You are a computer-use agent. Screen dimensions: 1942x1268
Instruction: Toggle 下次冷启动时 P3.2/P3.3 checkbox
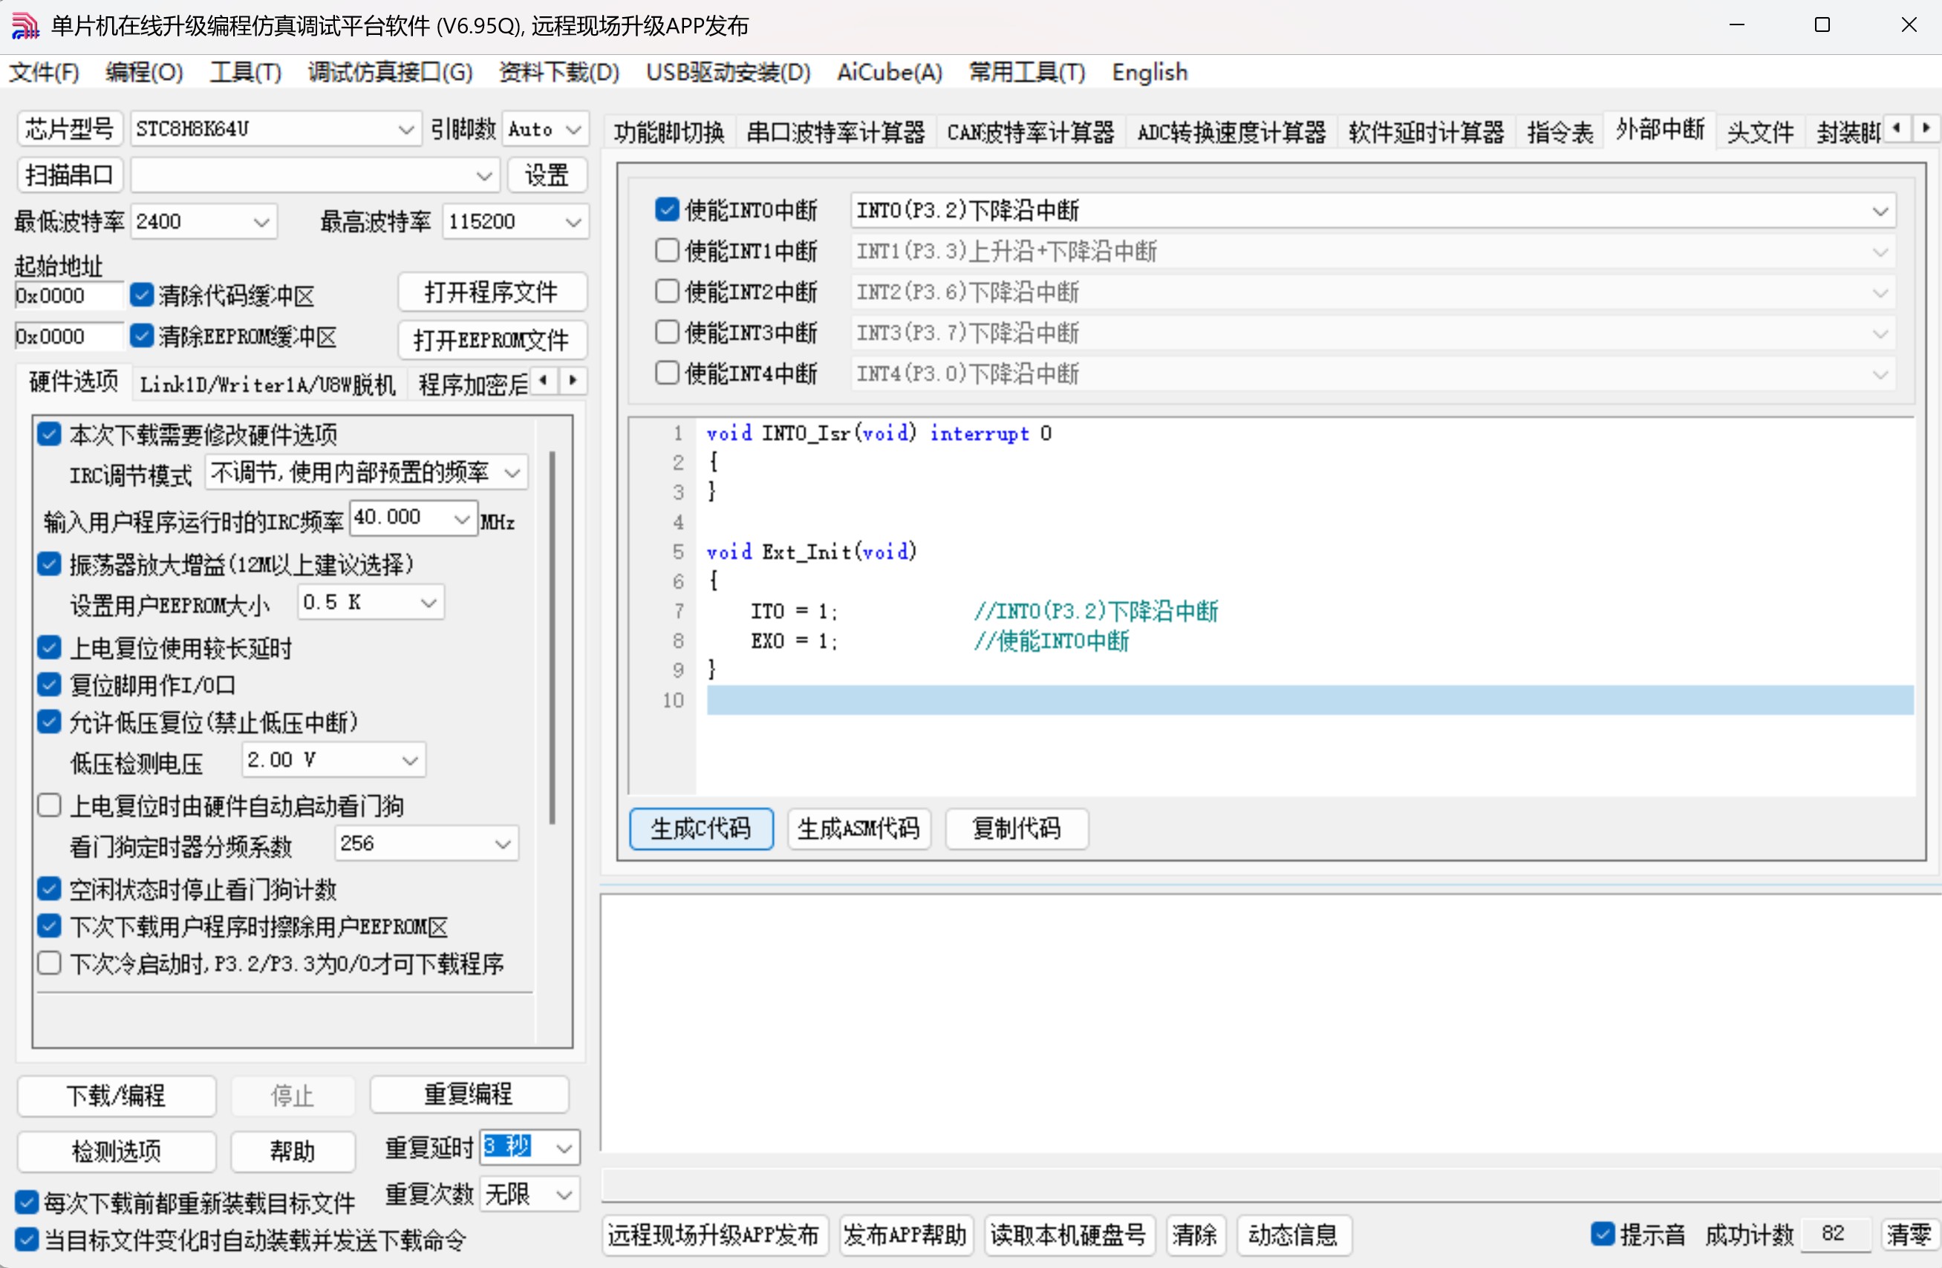49,963
